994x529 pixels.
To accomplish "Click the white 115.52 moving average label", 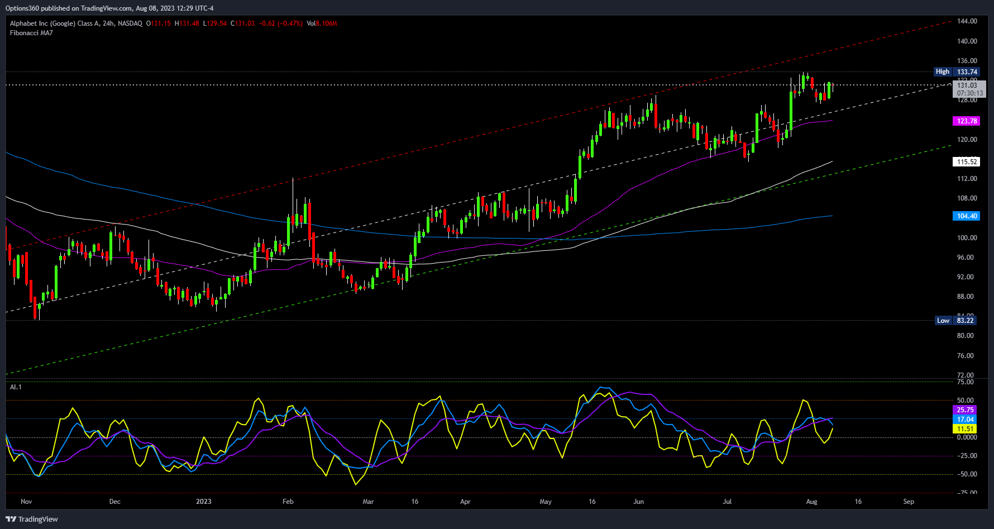I will [967, 162].
